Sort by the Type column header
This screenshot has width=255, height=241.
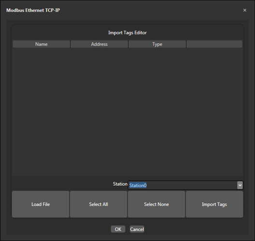157,44
